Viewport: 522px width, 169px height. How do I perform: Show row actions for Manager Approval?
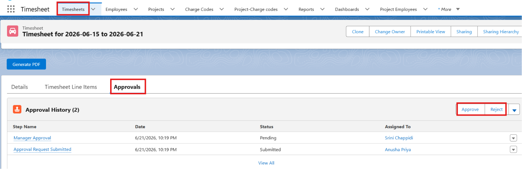(x=513, y=138)
